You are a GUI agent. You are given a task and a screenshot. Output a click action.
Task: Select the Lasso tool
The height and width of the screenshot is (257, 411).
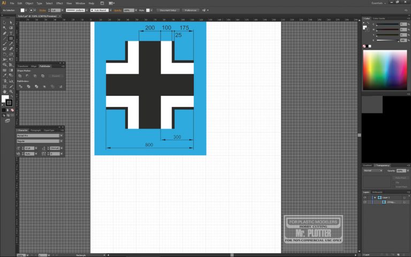pyautogui.click(x=11, y=27)
